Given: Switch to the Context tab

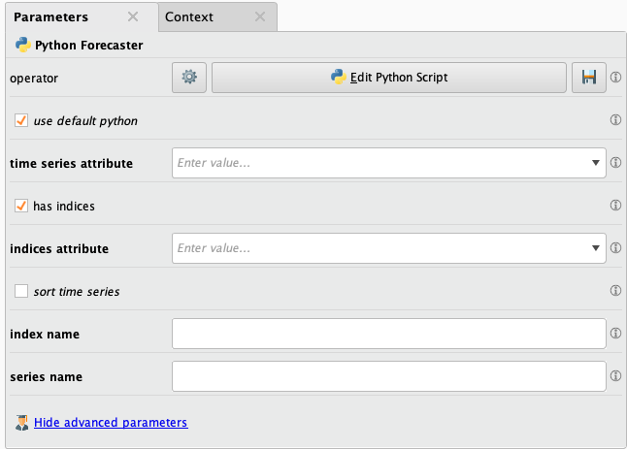Looking at the screenshot, I should point(189,17).
